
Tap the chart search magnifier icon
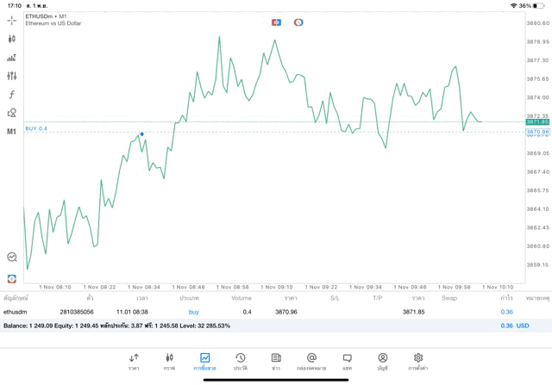(12, 257)
